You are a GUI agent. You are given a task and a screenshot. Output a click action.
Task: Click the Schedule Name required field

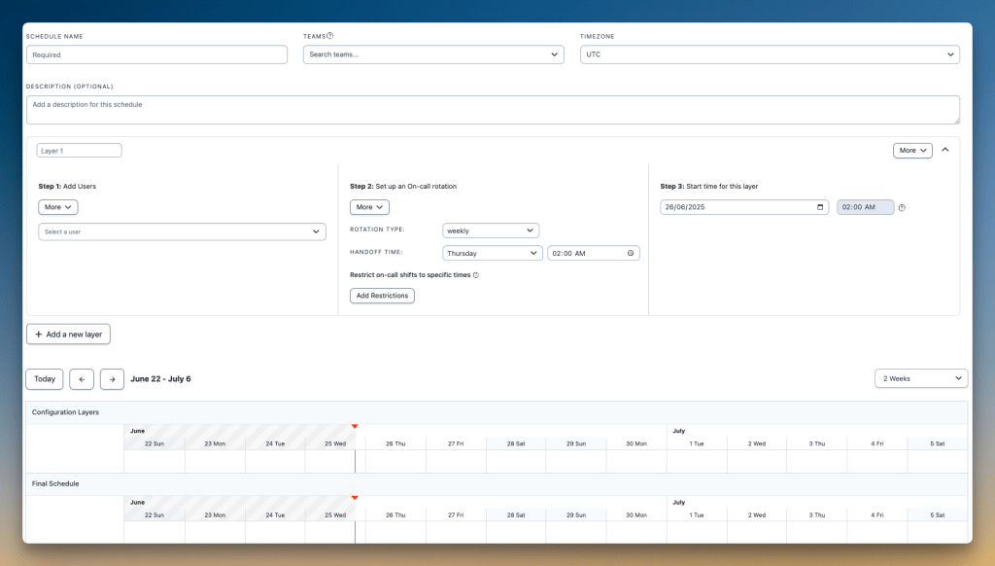tap(156, 54)
